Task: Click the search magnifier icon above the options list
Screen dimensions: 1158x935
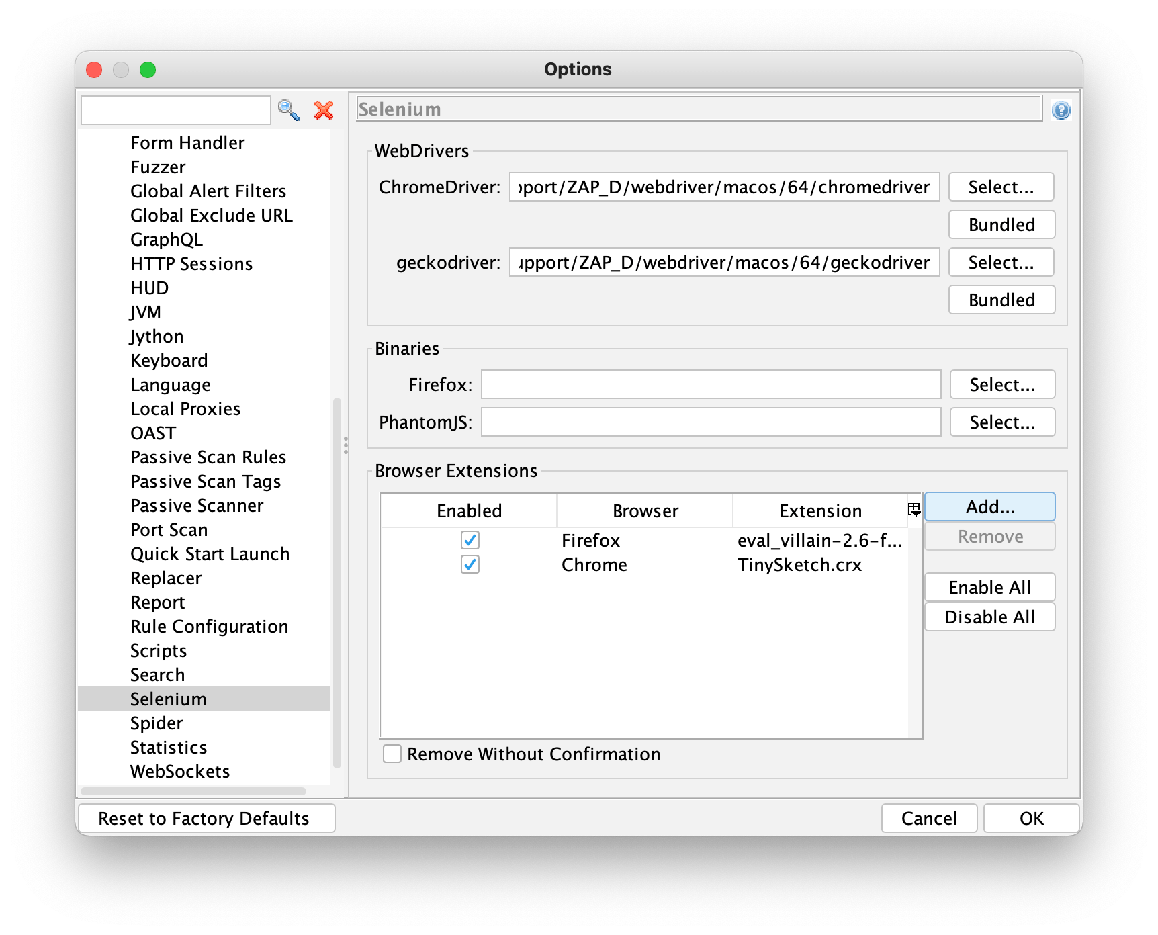Action: [289, 109]
